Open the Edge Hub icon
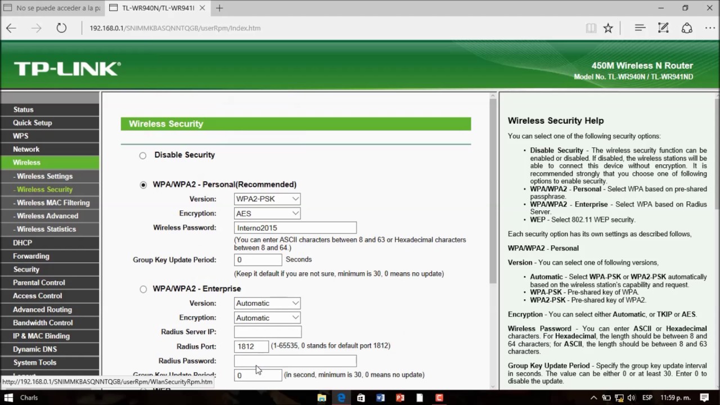 point(640,28)
